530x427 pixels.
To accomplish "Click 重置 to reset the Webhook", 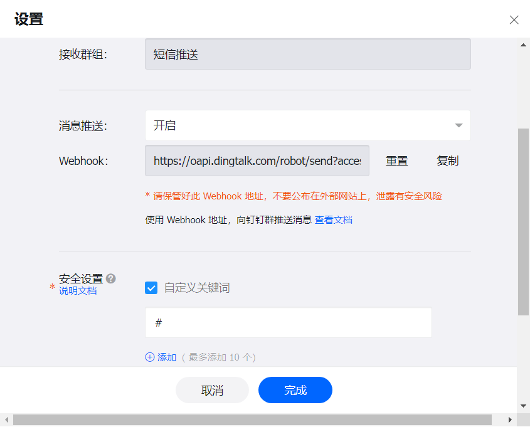I will click(x=396, y=161).
